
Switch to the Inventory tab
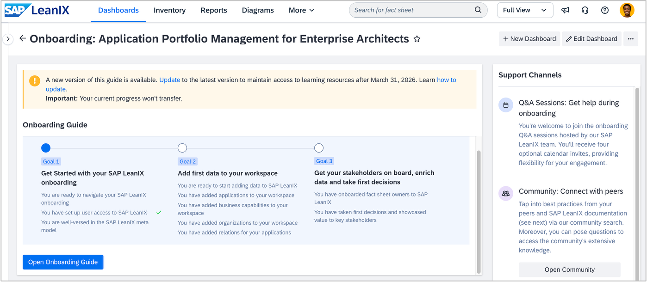(x=169, y=10)
